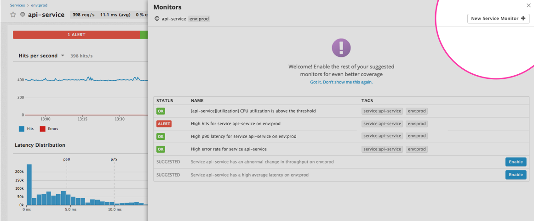Select service:api-service tag on CPU utilization row
This screenshot has height=221, width=534.
tap(382, 111)
